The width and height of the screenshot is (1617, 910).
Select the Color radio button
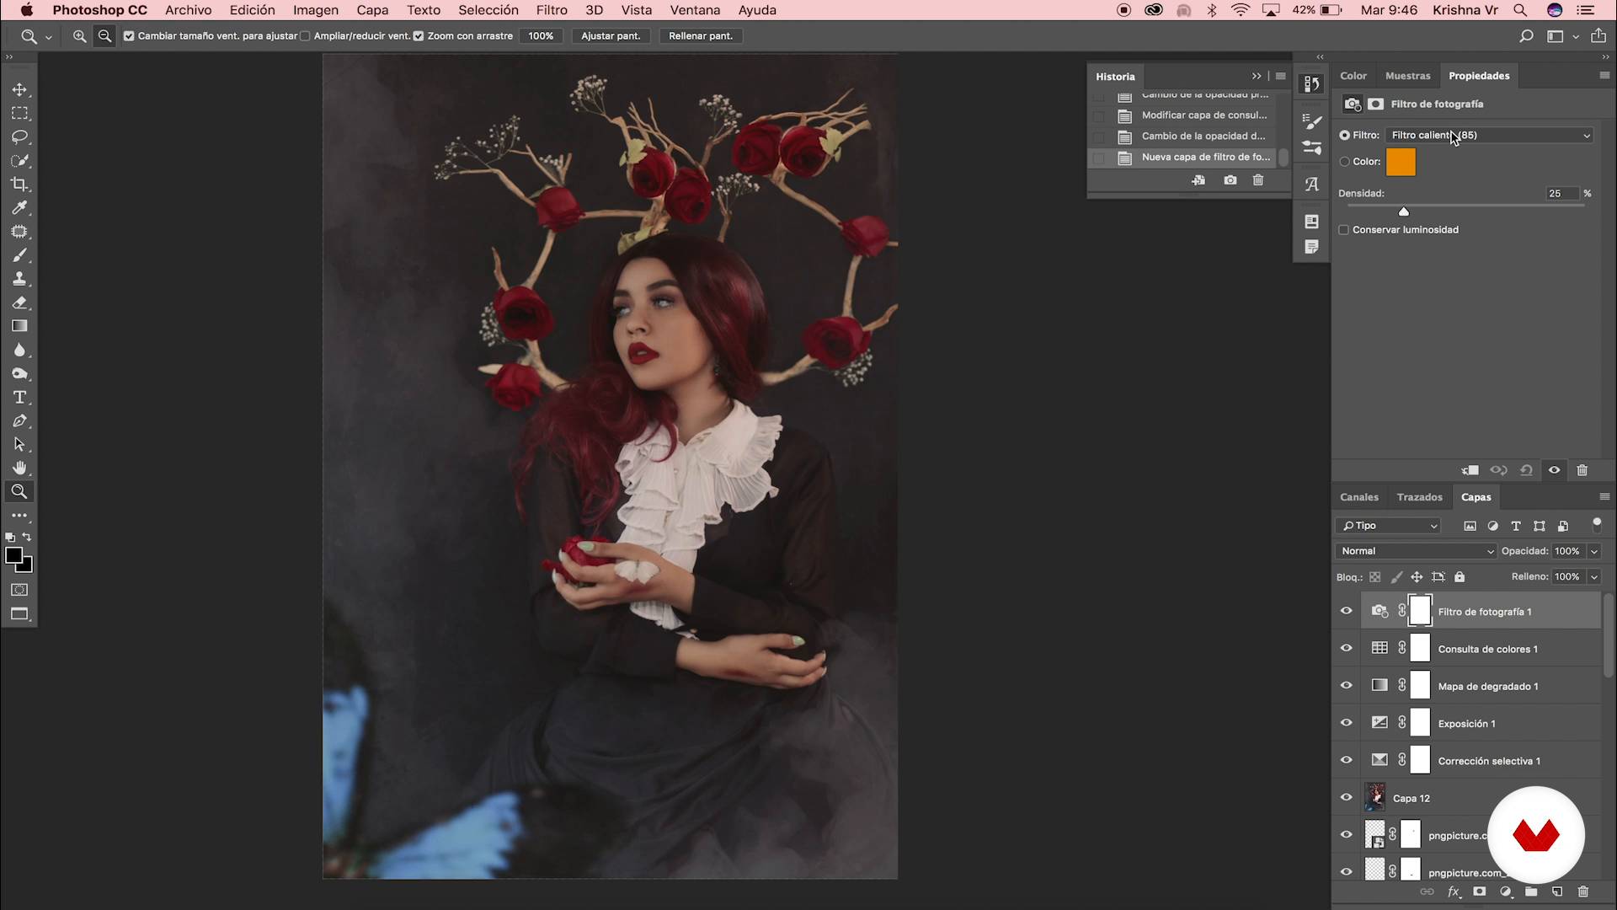(1344, 162)
